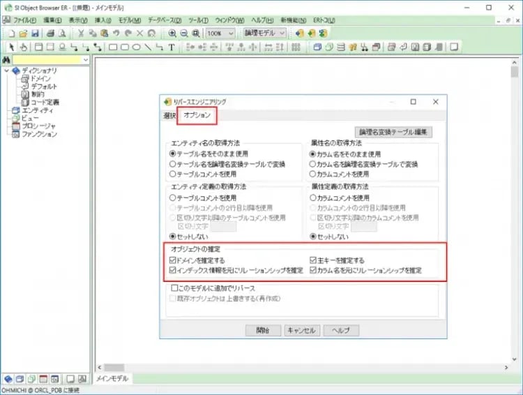523x395 pixels.
Task: Click the 開始 button
Action: pos(262,330)
